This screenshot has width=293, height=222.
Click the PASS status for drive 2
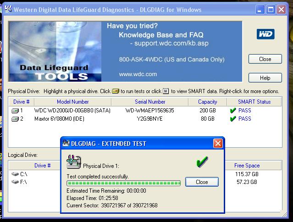pos(244,119)
